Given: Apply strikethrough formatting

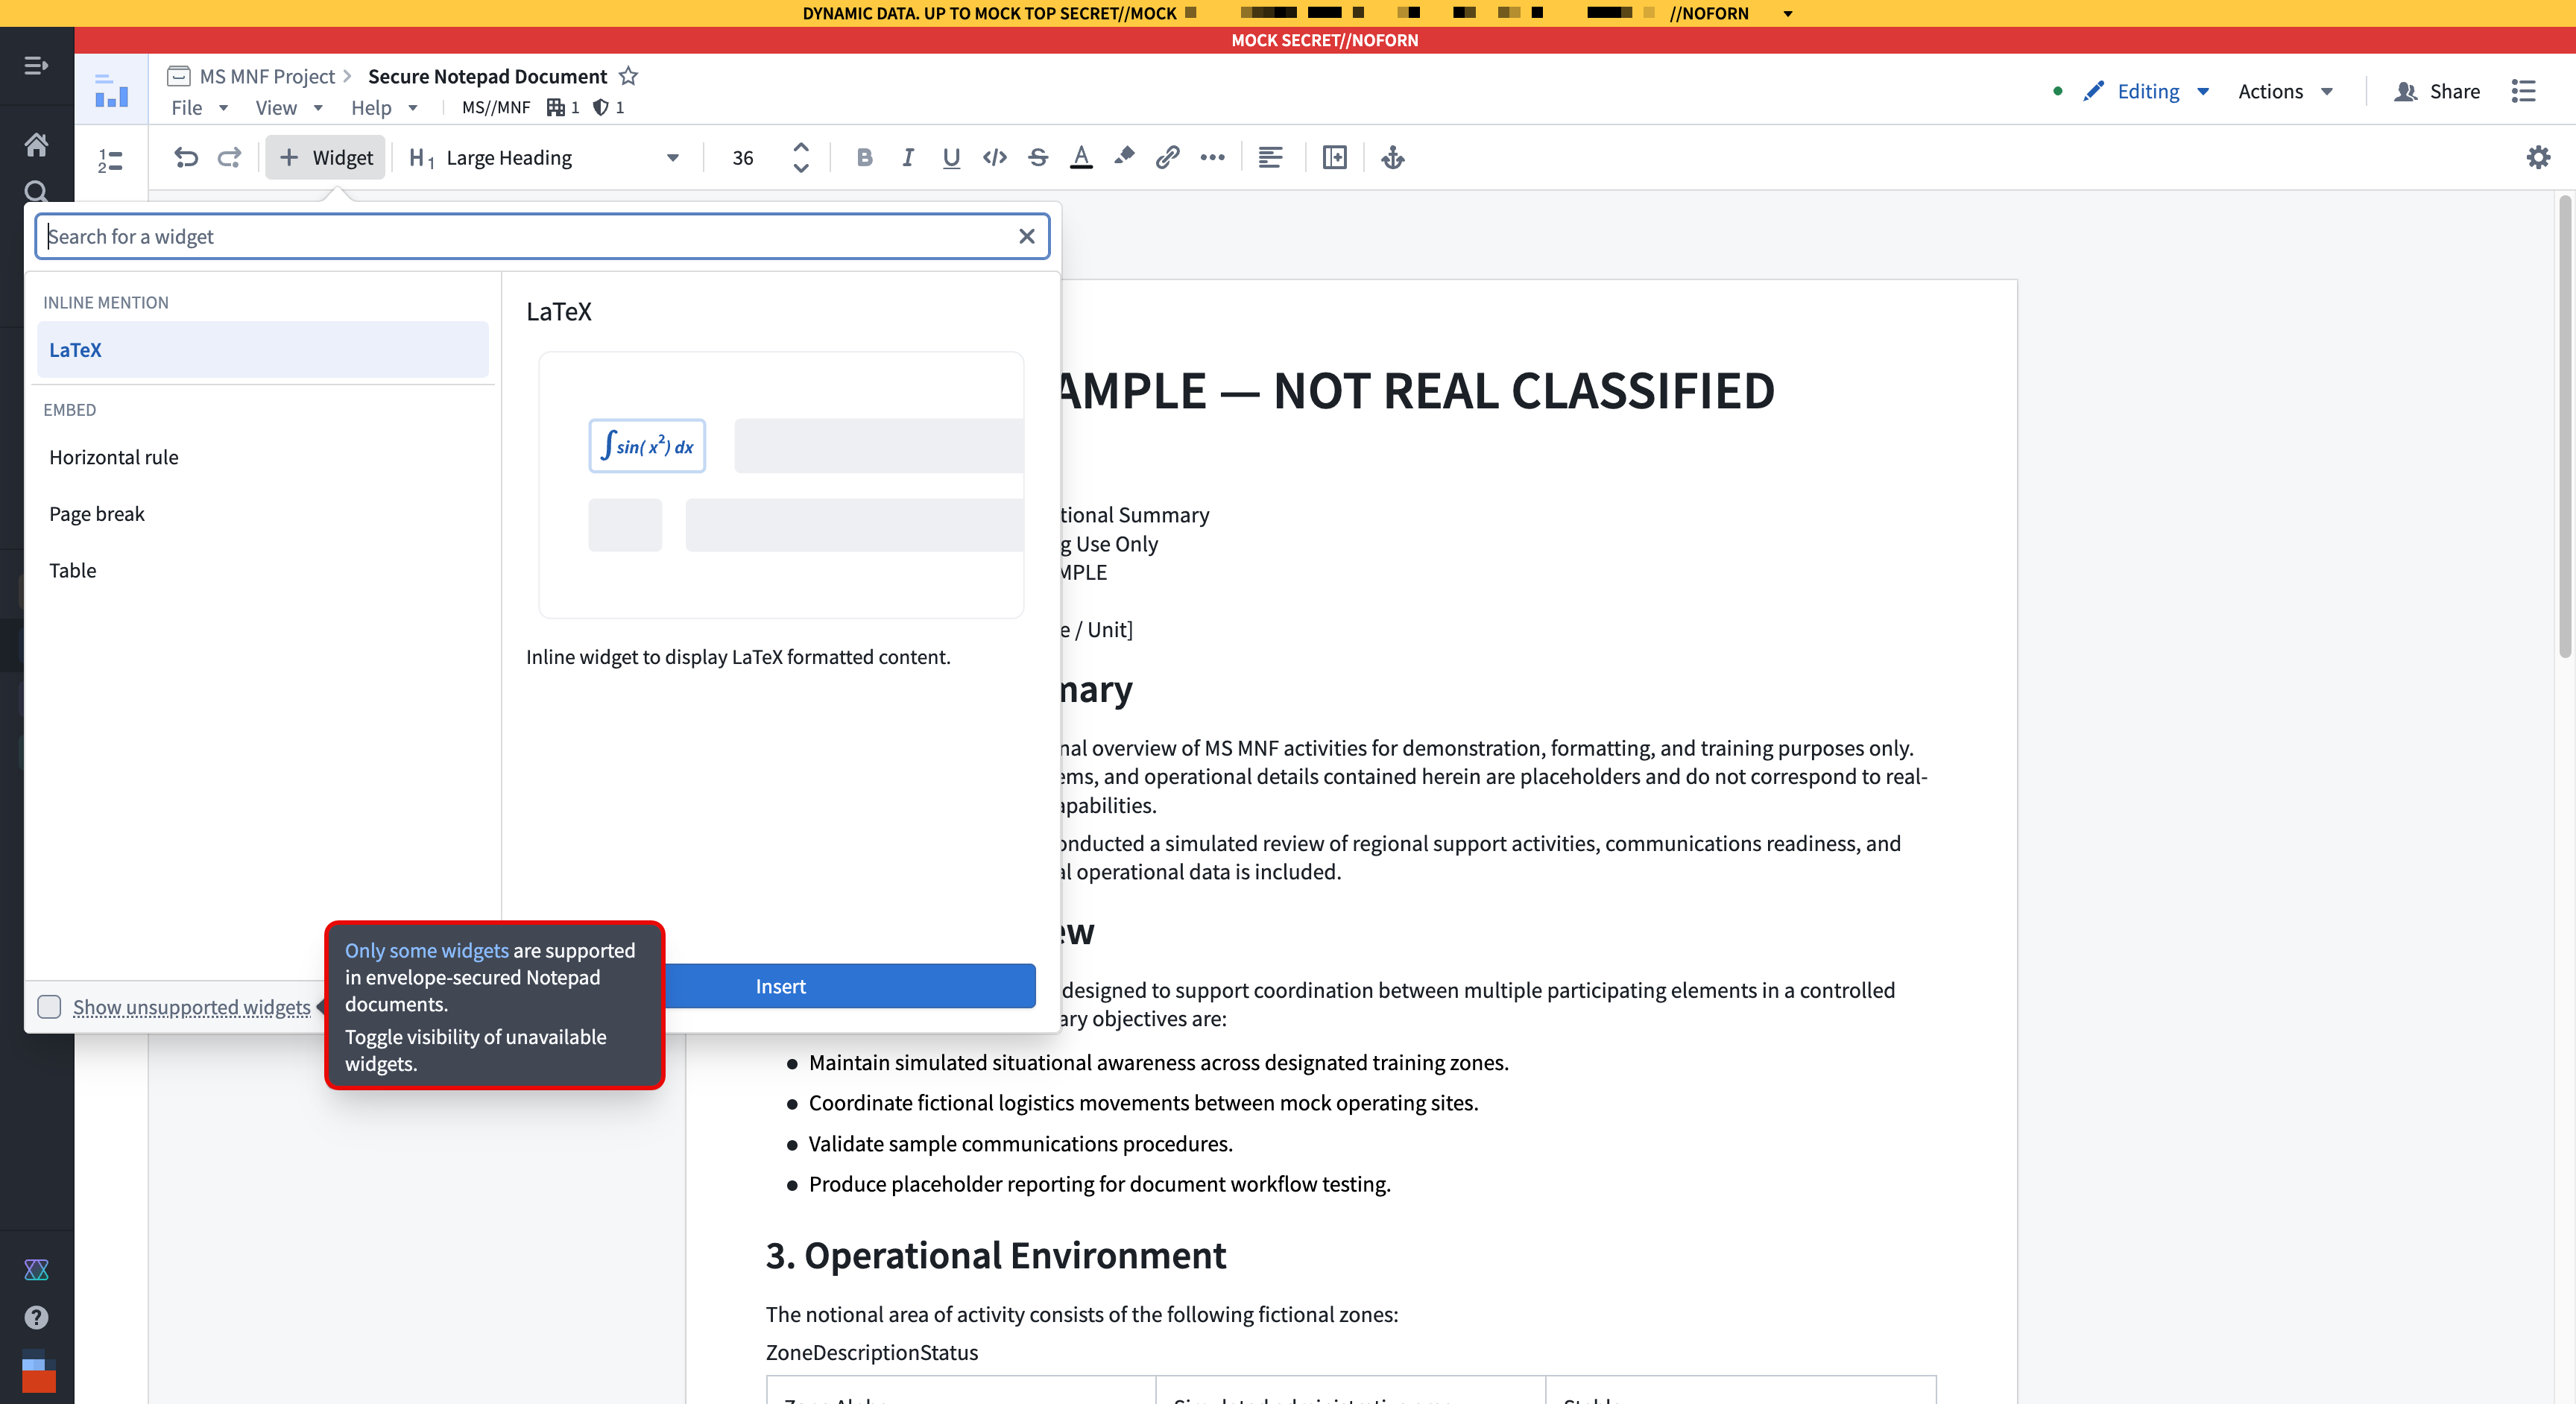Looking at the screenshot, I should pos(1037,157).
